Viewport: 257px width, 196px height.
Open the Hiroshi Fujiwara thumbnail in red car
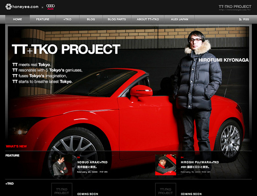click(166, 165)
